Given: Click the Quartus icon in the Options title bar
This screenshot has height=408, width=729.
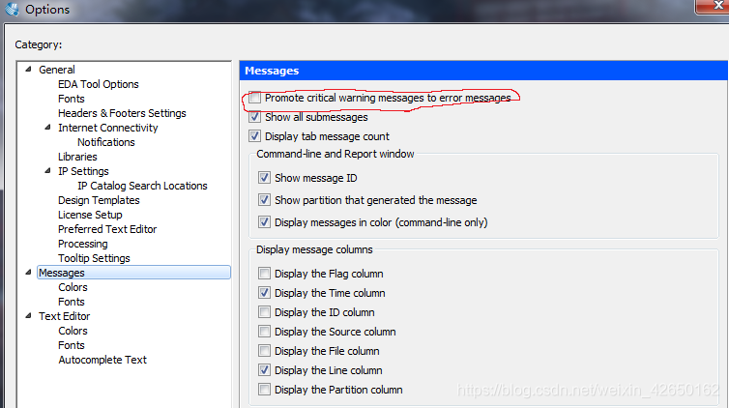Looking at the screenshot, I should point(13,10).
